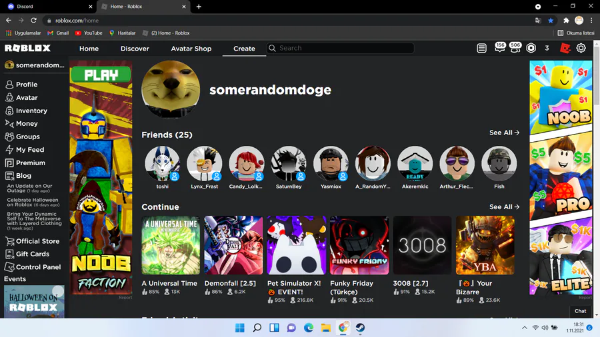Close the Home - Roblox tab
The height and width of the screenshot is (337, 600).
pyautogui.click(x=184, y=7)
